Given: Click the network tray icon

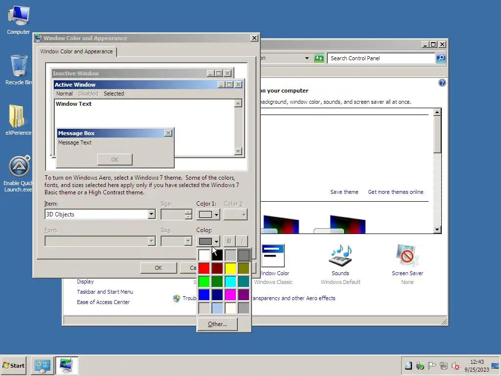Looking at the screenshot, I should pyautogui.click(x=443, y=365).
